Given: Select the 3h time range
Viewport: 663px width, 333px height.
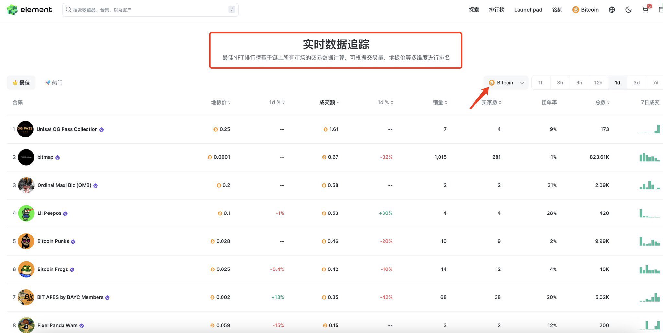Looking at the screenshot, I should pos(560,83).
